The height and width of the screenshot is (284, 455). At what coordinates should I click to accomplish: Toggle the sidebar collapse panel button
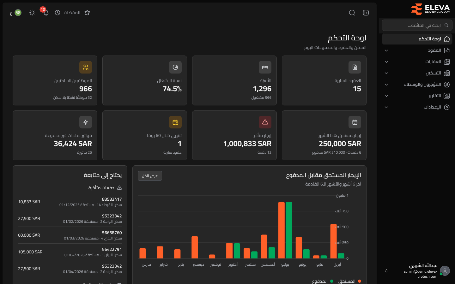pyautogui.click(x=366, y=13)
